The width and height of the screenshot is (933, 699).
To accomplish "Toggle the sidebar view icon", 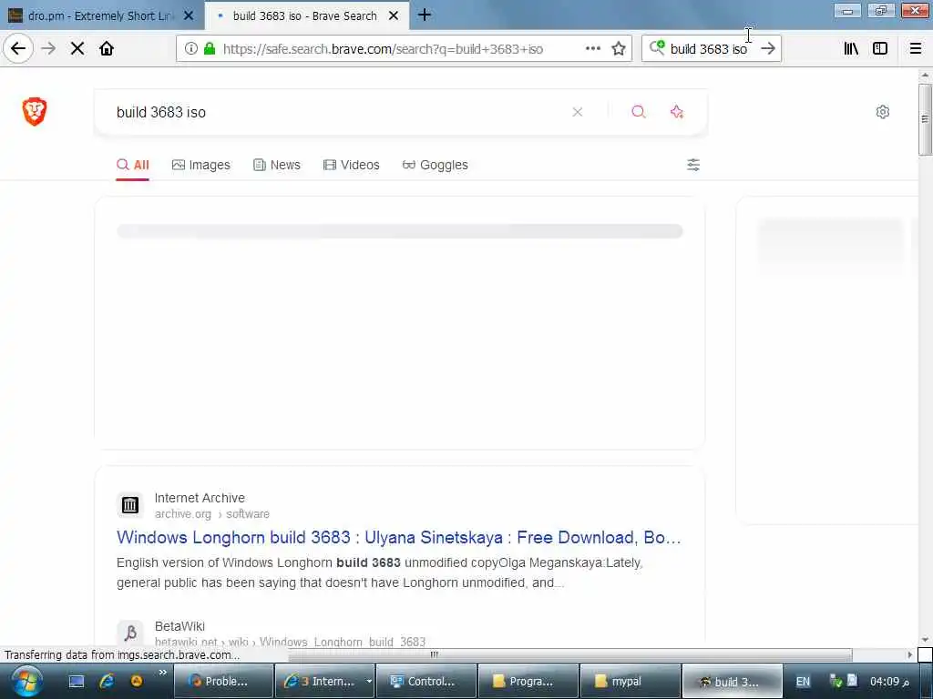I will [880, 49].
